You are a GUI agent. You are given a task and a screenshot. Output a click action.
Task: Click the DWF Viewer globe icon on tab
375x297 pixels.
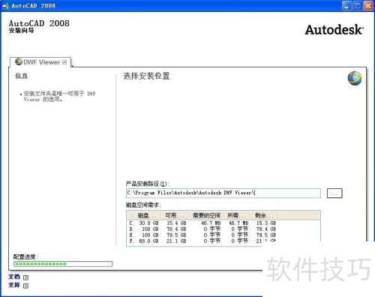pyautogui.click(x=19, y=61)
